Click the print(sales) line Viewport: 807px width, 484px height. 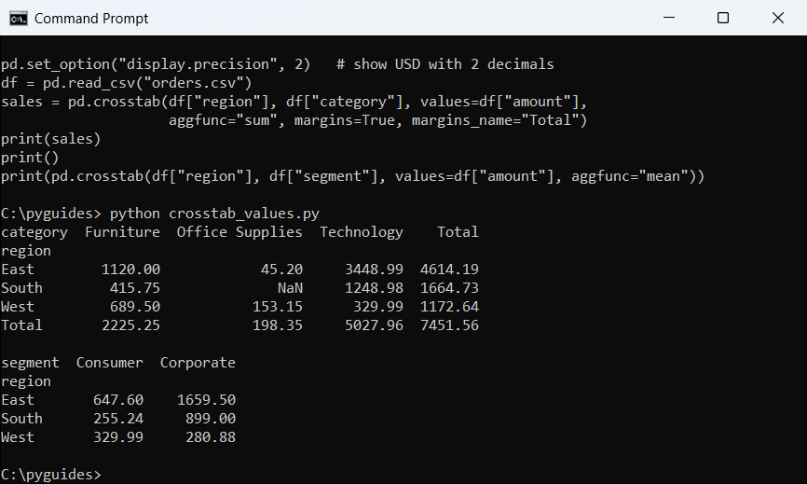pos(51,139)
